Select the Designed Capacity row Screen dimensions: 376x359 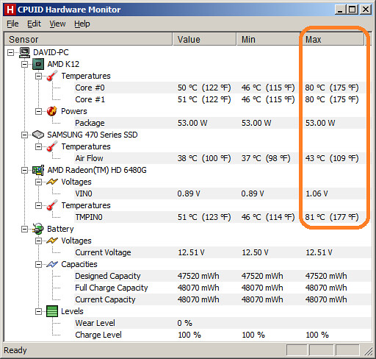pos(223,276)
